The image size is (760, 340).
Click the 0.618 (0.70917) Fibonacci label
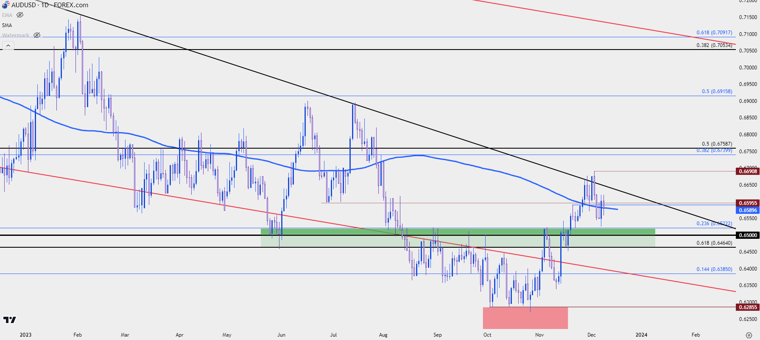click(714, 33)
